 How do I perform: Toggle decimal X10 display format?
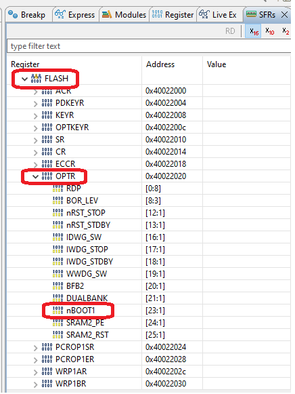270,31
